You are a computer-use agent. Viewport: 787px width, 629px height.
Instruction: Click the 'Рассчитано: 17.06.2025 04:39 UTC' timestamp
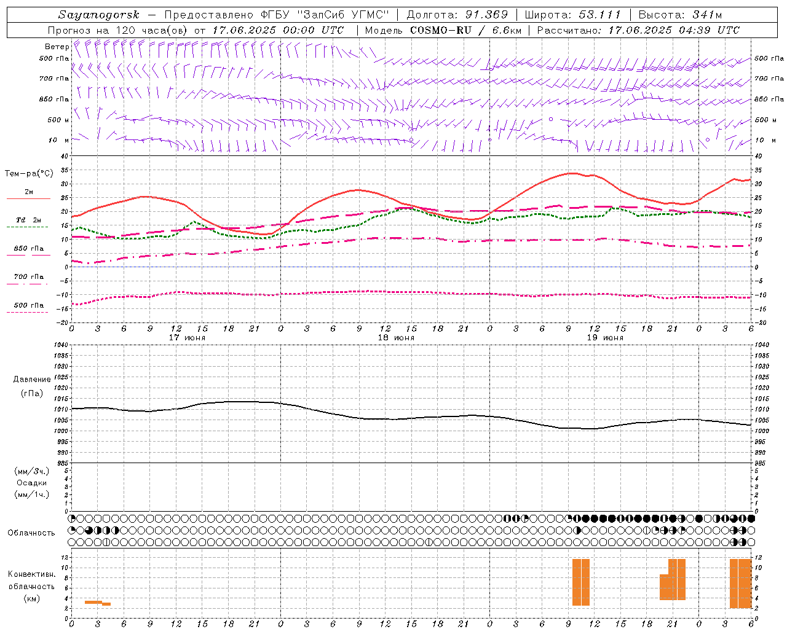click(x=638, y=30)
